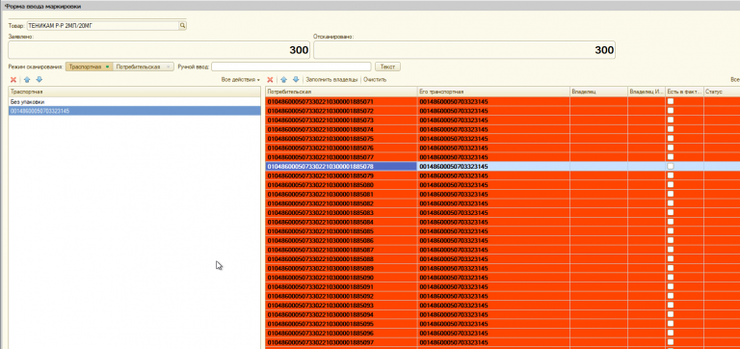Open product lookup next to ТЕНИКАМ field
This screenshot has height=349, width=740.
(x=183, y=25)
